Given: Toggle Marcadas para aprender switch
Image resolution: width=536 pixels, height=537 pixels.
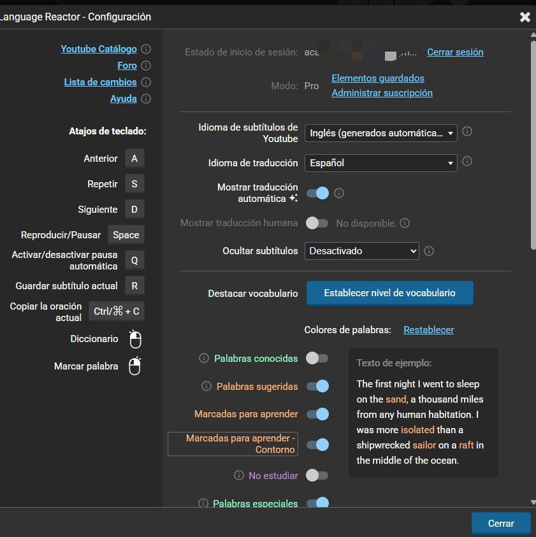Looking at the screenshot, I should point(317,414).
